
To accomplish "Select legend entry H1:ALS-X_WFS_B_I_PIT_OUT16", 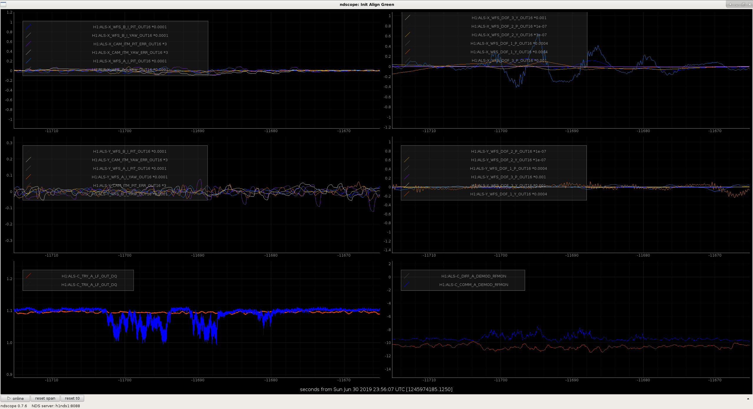I will pyautogui.click(x=130, y=27).
